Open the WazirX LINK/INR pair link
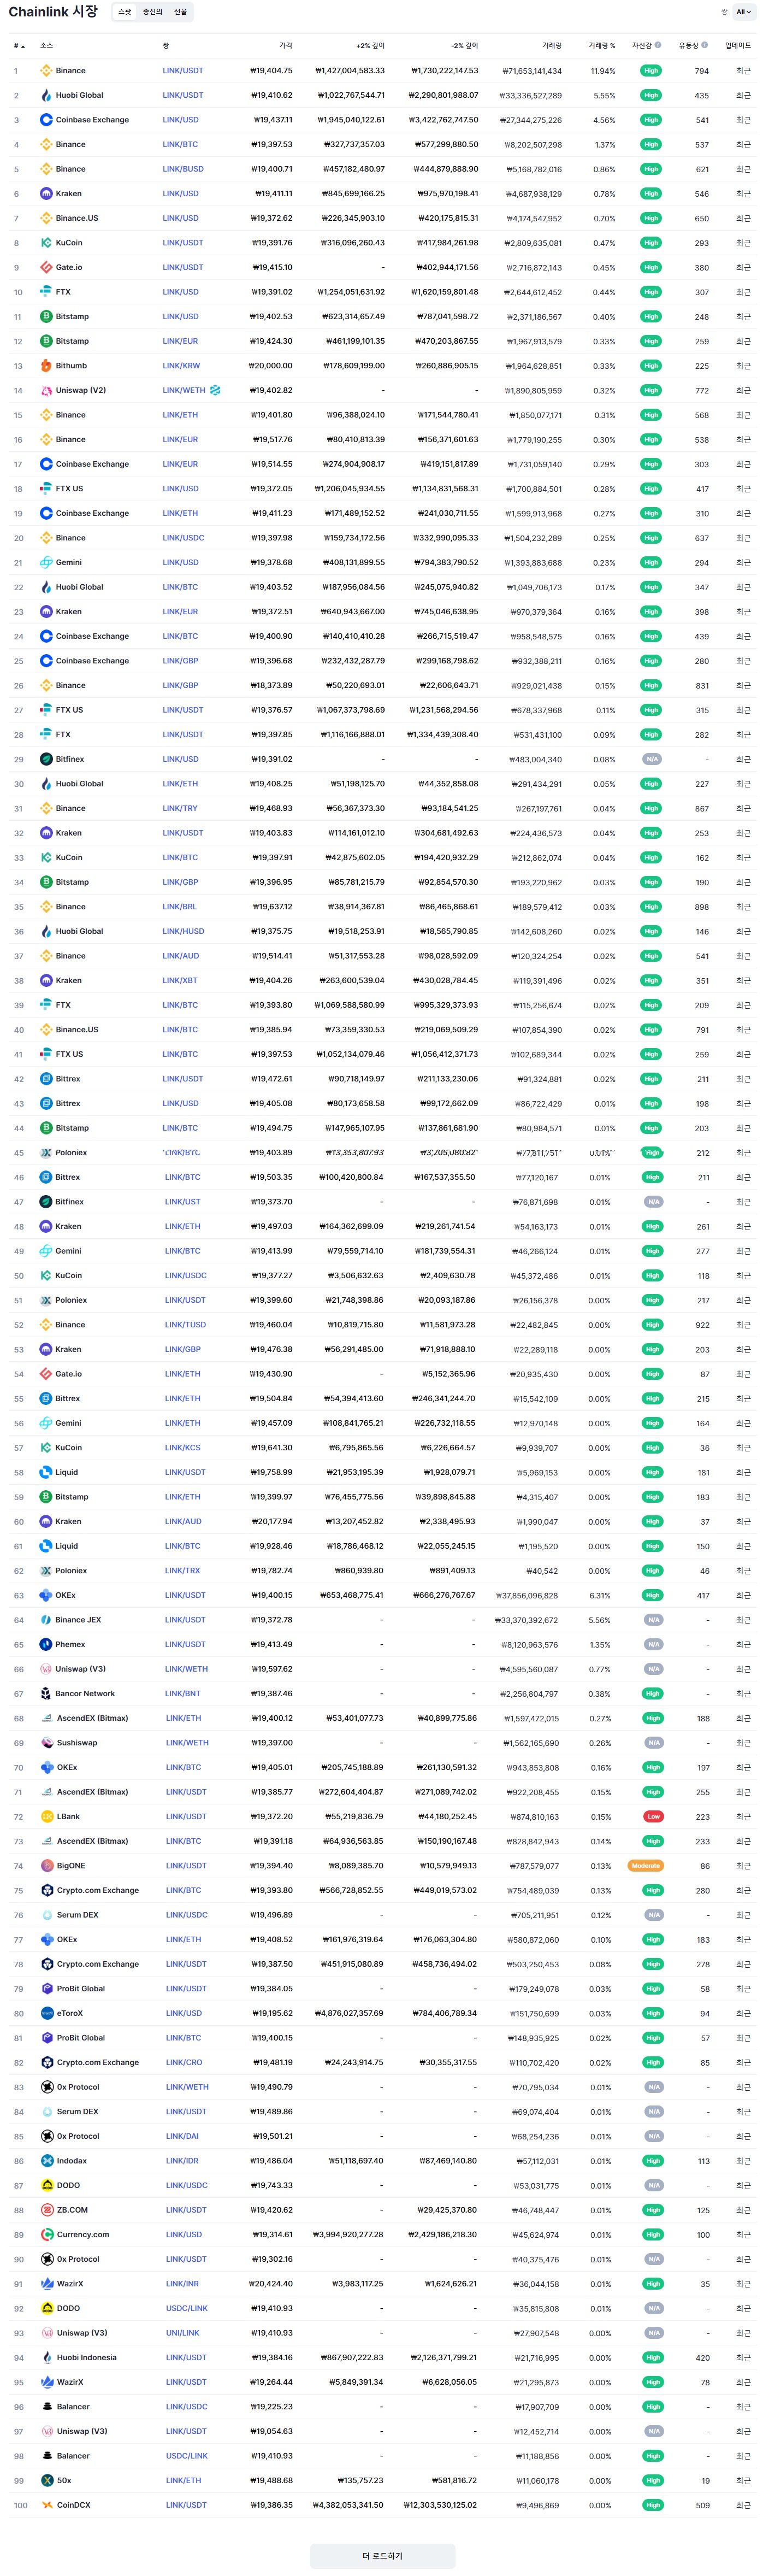Viewport: 769px width, 2576px height. tap(182, 2284)
